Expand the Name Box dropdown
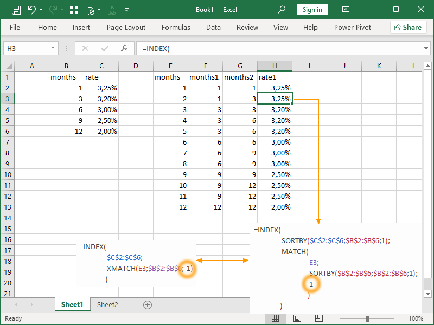 (53, 48)
